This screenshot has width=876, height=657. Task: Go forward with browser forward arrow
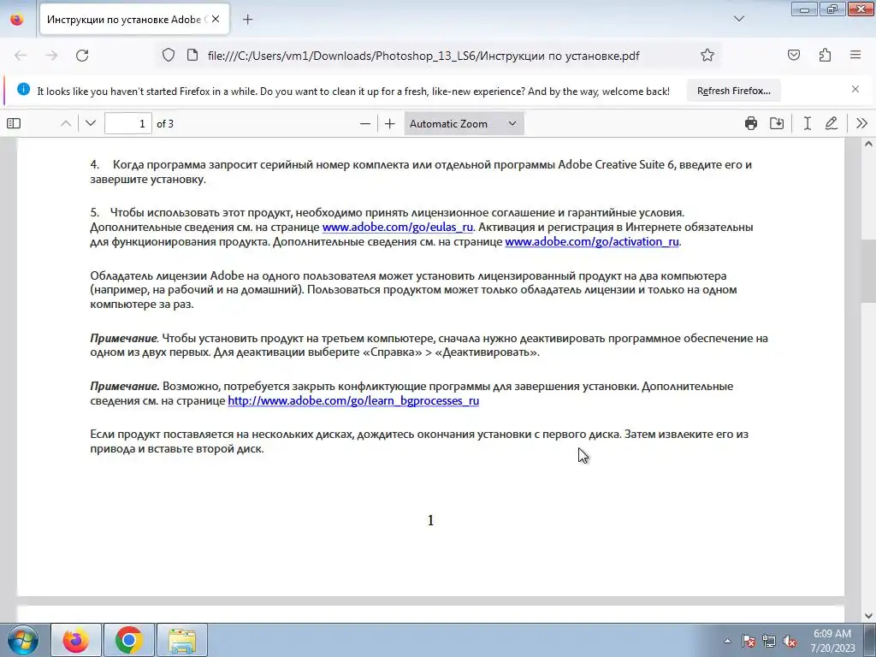51,56
